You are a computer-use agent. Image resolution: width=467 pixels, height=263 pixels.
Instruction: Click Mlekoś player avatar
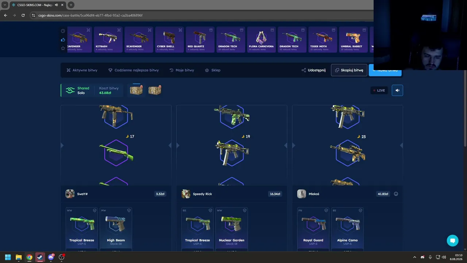pos(301,194)
